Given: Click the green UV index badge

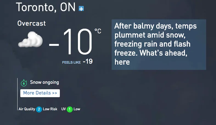Looking at the screenshot, I should [69, 109].
